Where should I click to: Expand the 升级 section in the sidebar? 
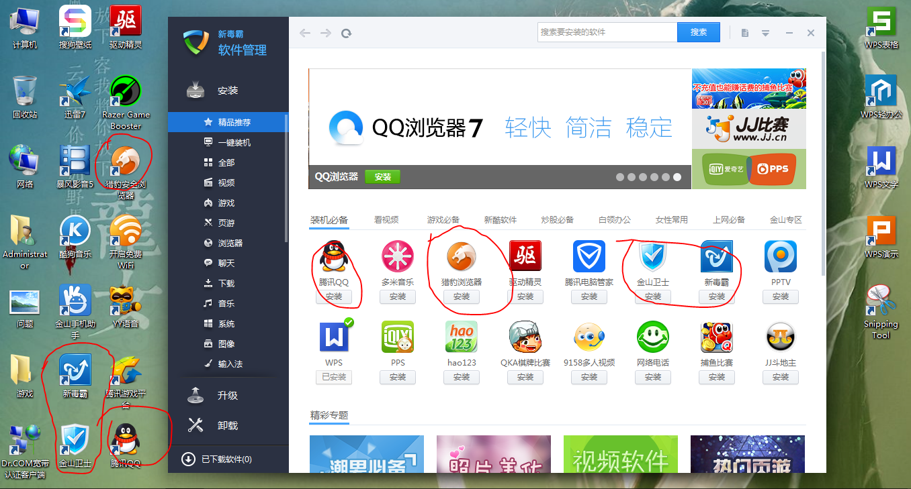pos(228,395)
